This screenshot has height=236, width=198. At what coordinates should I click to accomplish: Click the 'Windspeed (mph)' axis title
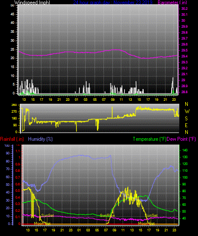click(32, 3)
